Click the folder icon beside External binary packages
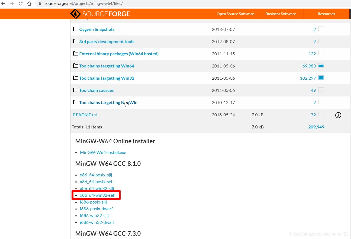 pyautogui.click(x=76, y=53)
